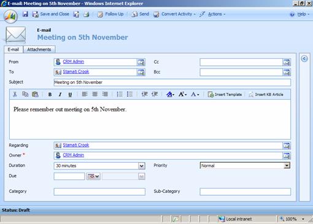Open lookup for the Regarding field
313x224 pixels.
[287, 146]
